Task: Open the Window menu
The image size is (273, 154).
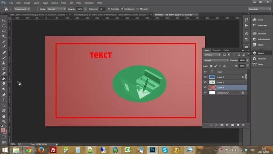Action: point(89,3)
